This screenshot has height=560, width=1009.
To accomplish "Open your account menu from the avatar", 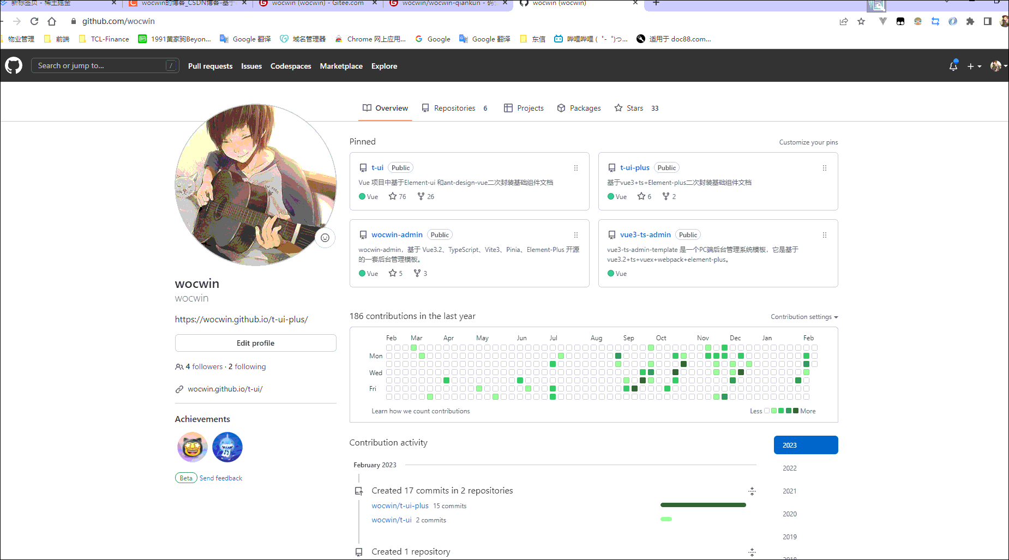I will pos(998,65).
